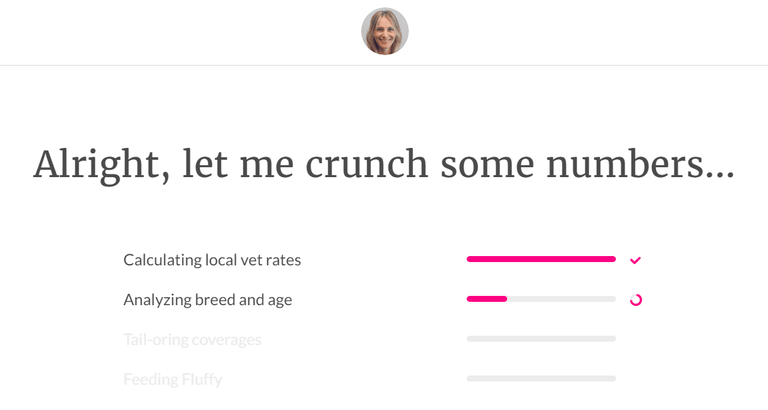Viewport: 768px width, 410px height.
Task: Click the faded 'Feeding Fluffy' text
Action: [173, 379]
